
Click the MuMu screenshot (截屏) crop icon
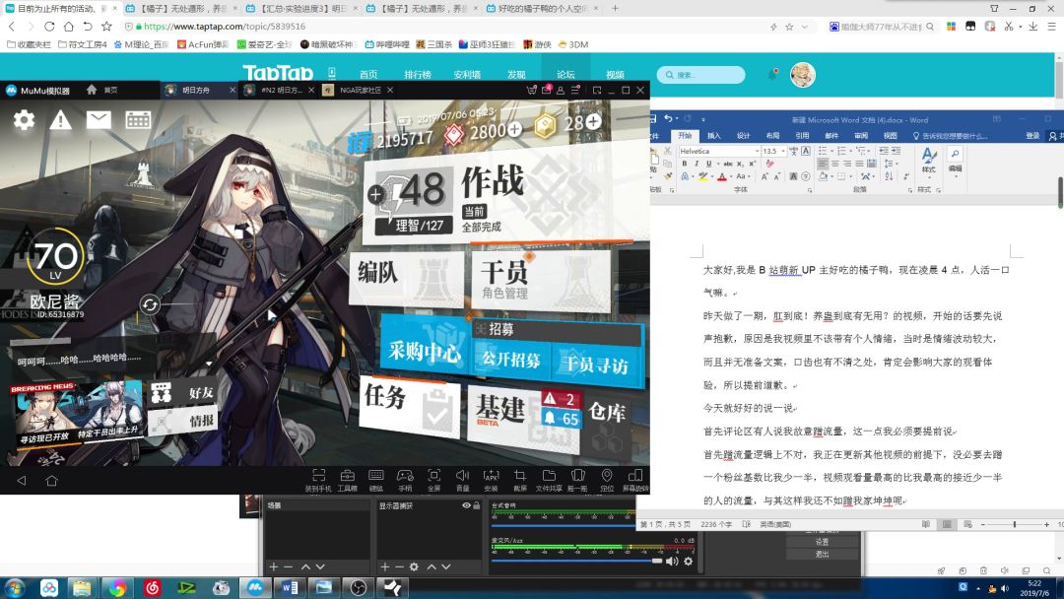(520, 477)
